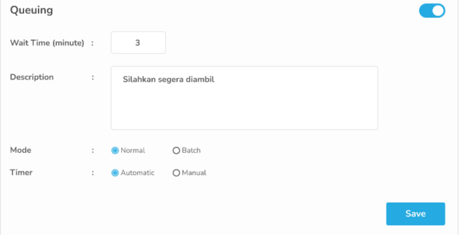Click the 'Manual' option label text
The image size is (459, 235).
194,173
